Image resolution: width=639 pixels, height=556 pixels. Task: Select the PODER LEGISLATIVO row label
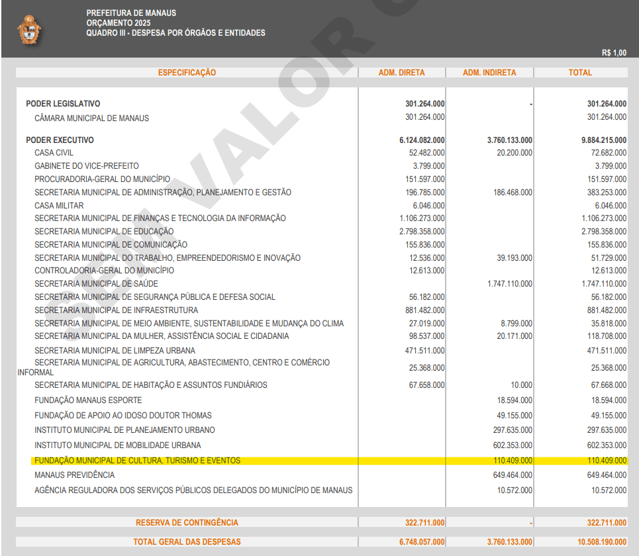[63, 104]
